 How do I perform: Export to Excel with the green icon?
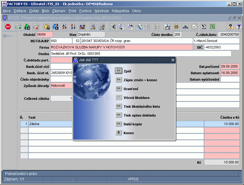click(212, 27)
